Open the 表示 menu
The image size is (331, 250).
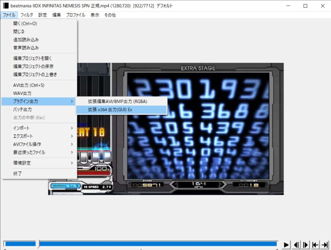95,15
